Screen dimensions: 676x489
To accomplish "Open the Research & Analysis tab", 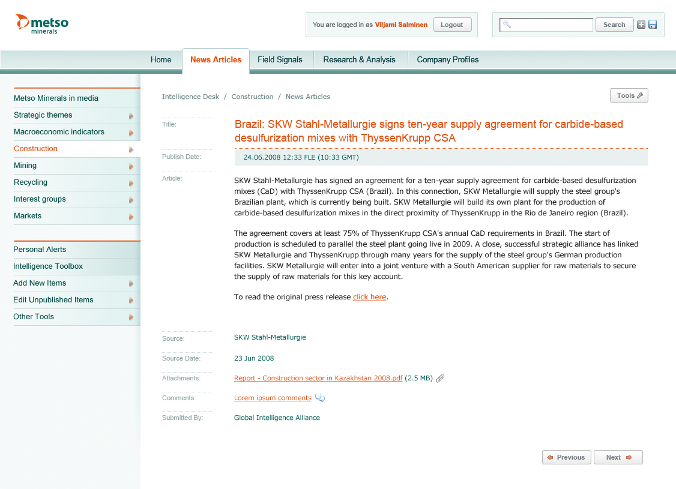I will [359, 60].
